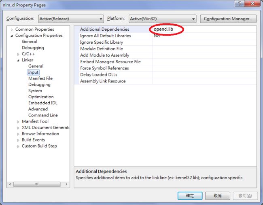Viewport: 263px width, 205px height.
Task: Open the Platform dropdown showing Active(Win32)
Action: 162,19
